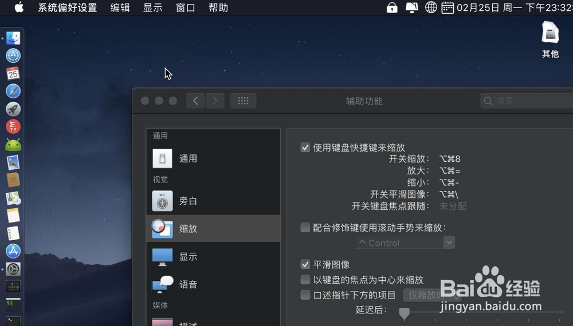Click the 缩小 shortcut ⌥⌘-
The width and height of the screenshot is (573, 326).
[x=449, y=182]
